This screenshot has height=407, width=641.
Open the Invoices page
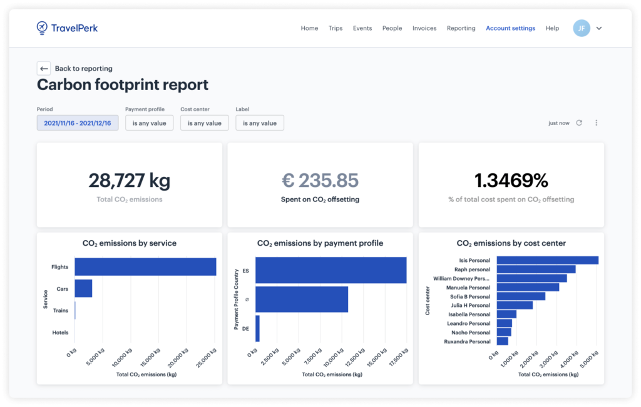(x=424, y=28)
